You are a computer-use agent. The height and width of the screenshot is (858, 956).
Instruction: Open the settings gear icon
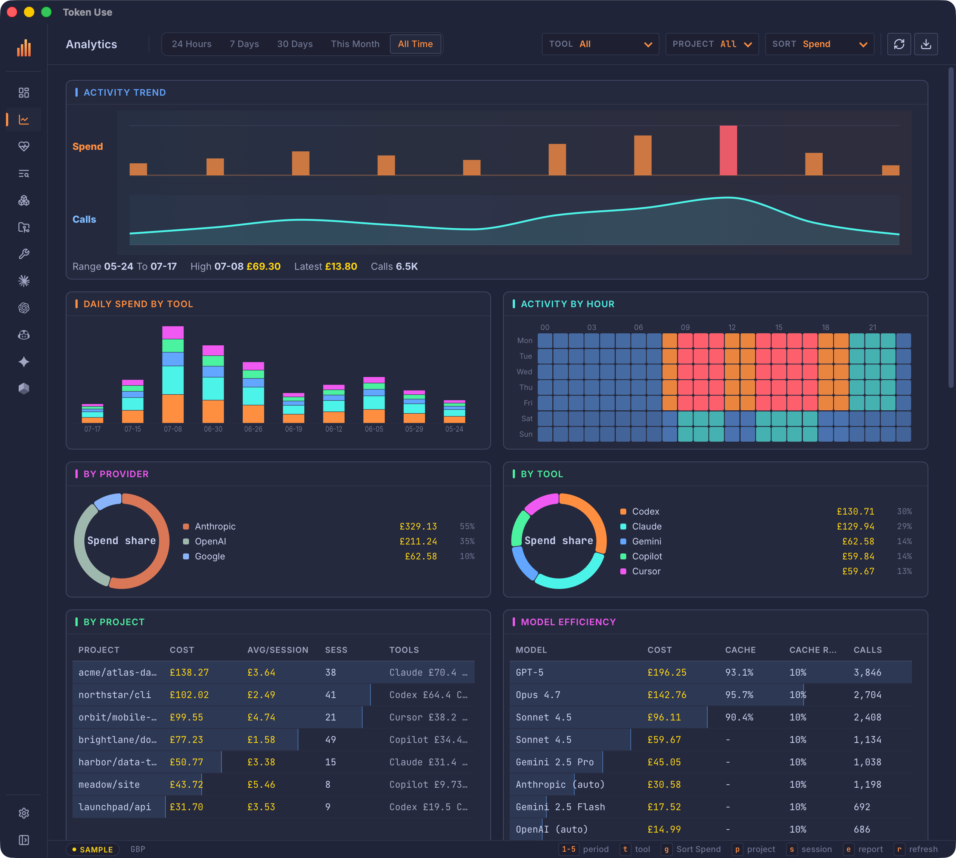[x=24, y=813]
